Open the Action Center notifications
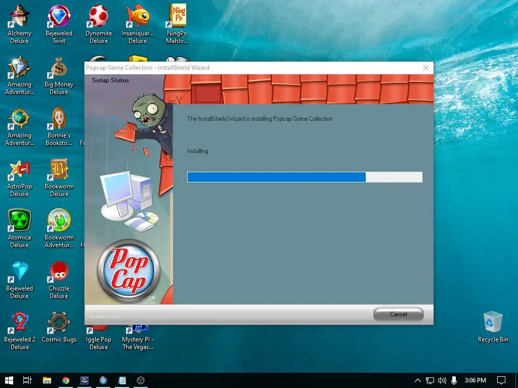The height and width of the screenshot is (388, 518). pos(501,380)
